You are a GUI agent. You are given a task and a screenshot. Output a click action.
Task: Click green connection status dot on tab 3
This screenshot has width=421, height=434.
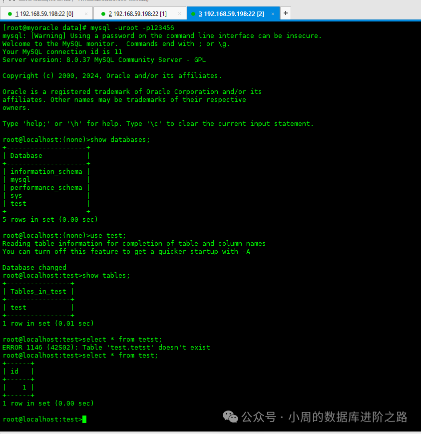coord(193,14)
